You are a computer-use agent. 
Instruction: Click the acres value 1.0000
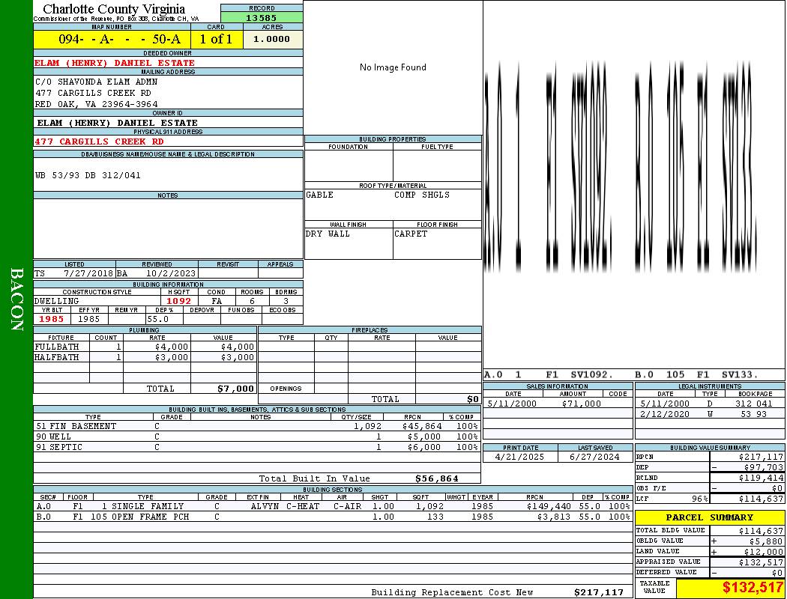point(271,39)
